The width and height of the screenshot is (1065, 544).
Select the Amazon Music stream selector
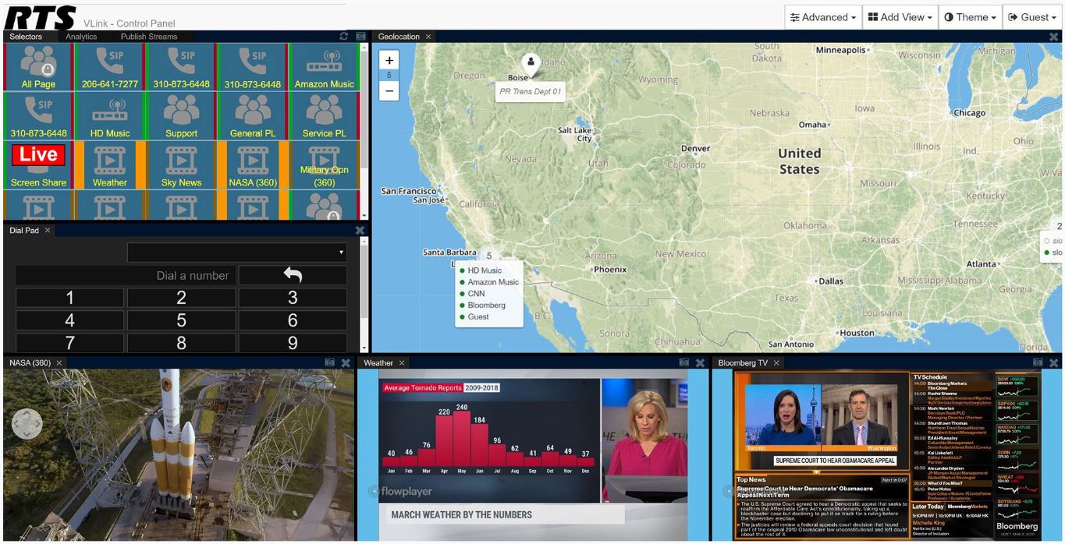[x=324, y=67]
